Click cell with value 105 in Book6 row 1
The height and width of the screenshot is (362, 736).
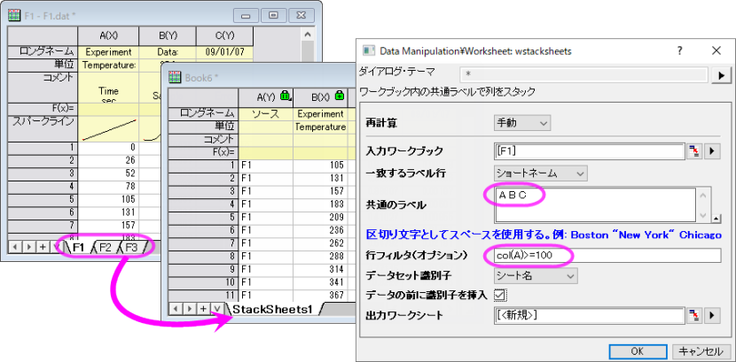(x=320, y=166)
